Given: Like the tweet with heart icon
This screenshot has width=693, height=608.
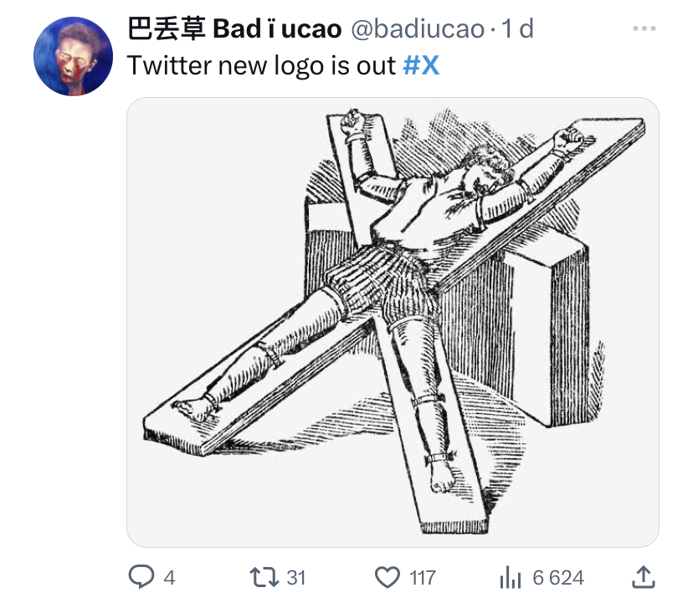Looking at the screenshot, I should (x=388, y=578).
